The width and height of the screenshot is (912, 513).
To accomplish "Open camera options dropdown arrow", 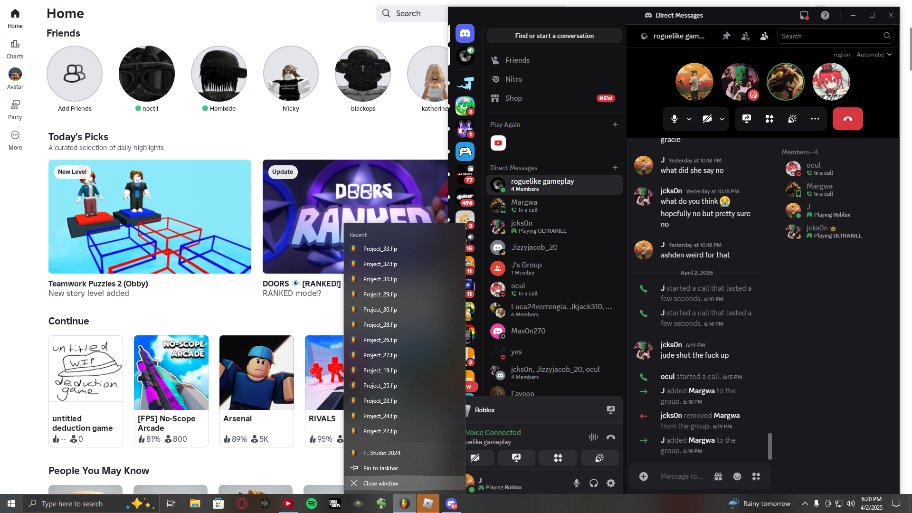I will tap(722, 119).
